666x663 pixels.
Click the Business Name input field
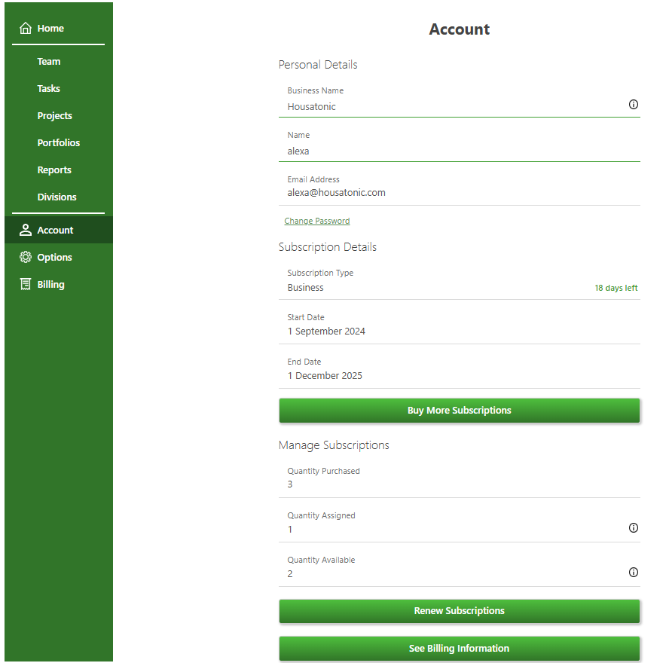pos(452,107)
